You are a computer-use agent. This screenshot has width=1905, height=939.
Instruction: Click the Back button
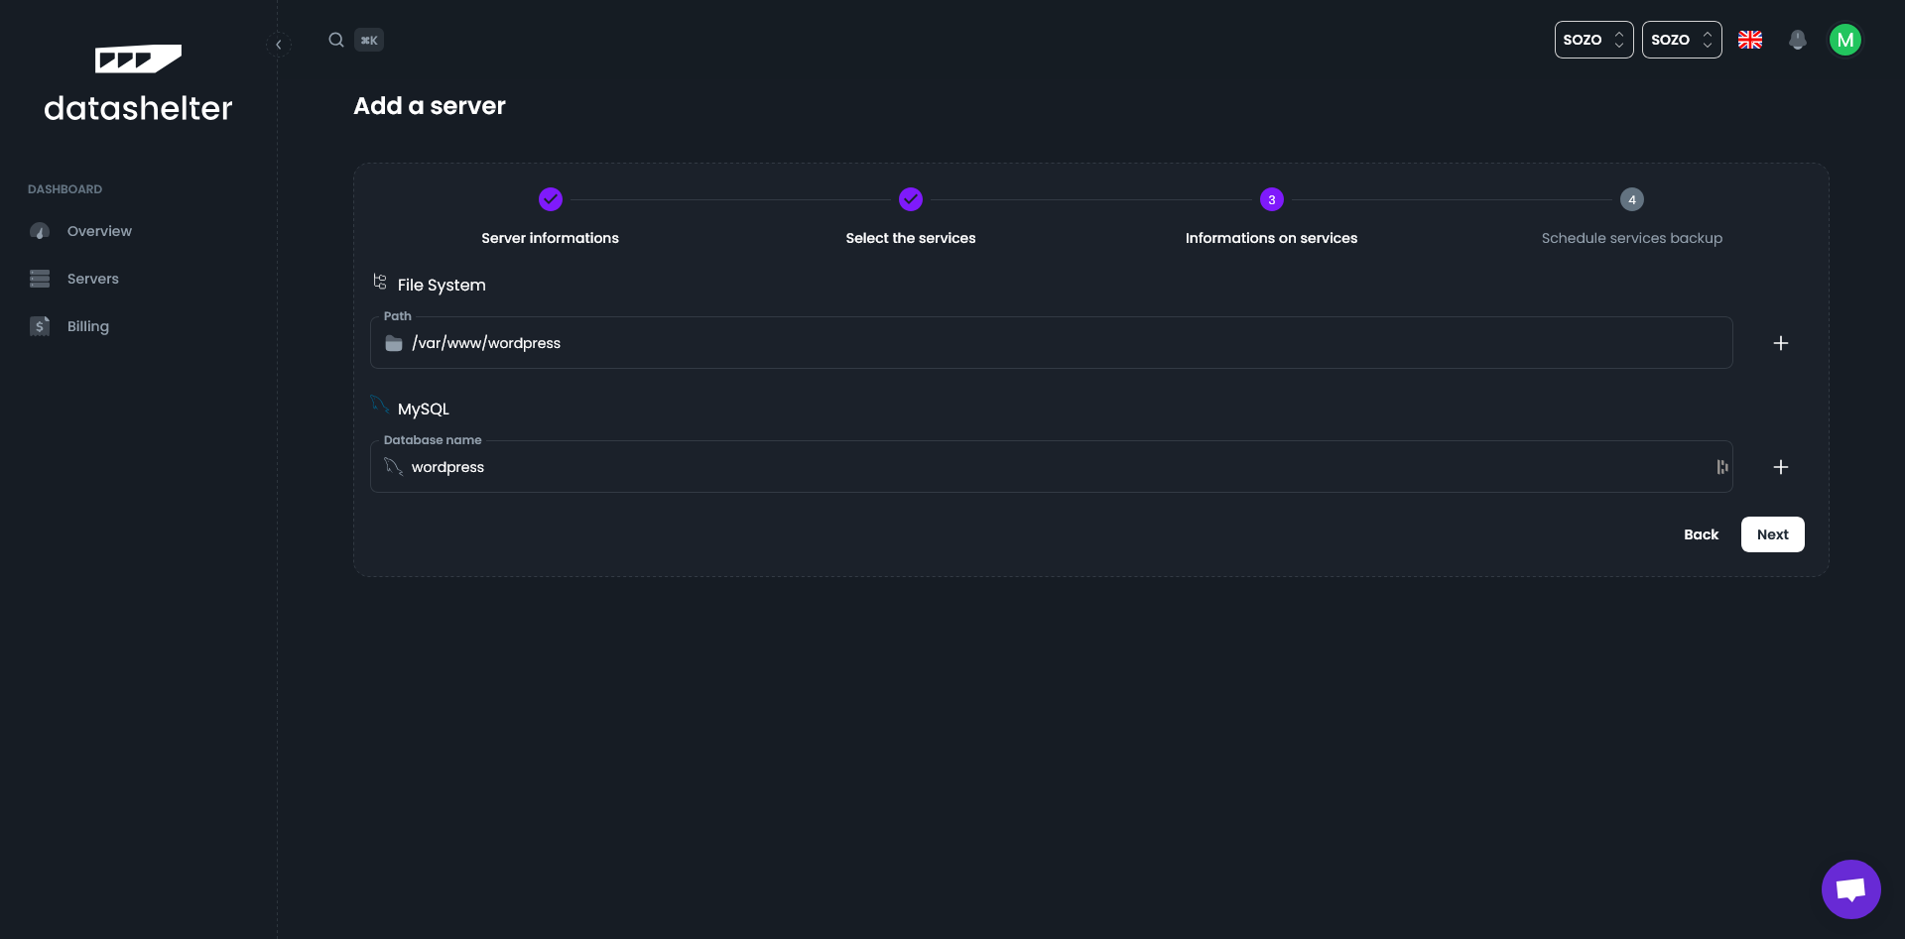pyautogui.click(x=1701, y=534)
